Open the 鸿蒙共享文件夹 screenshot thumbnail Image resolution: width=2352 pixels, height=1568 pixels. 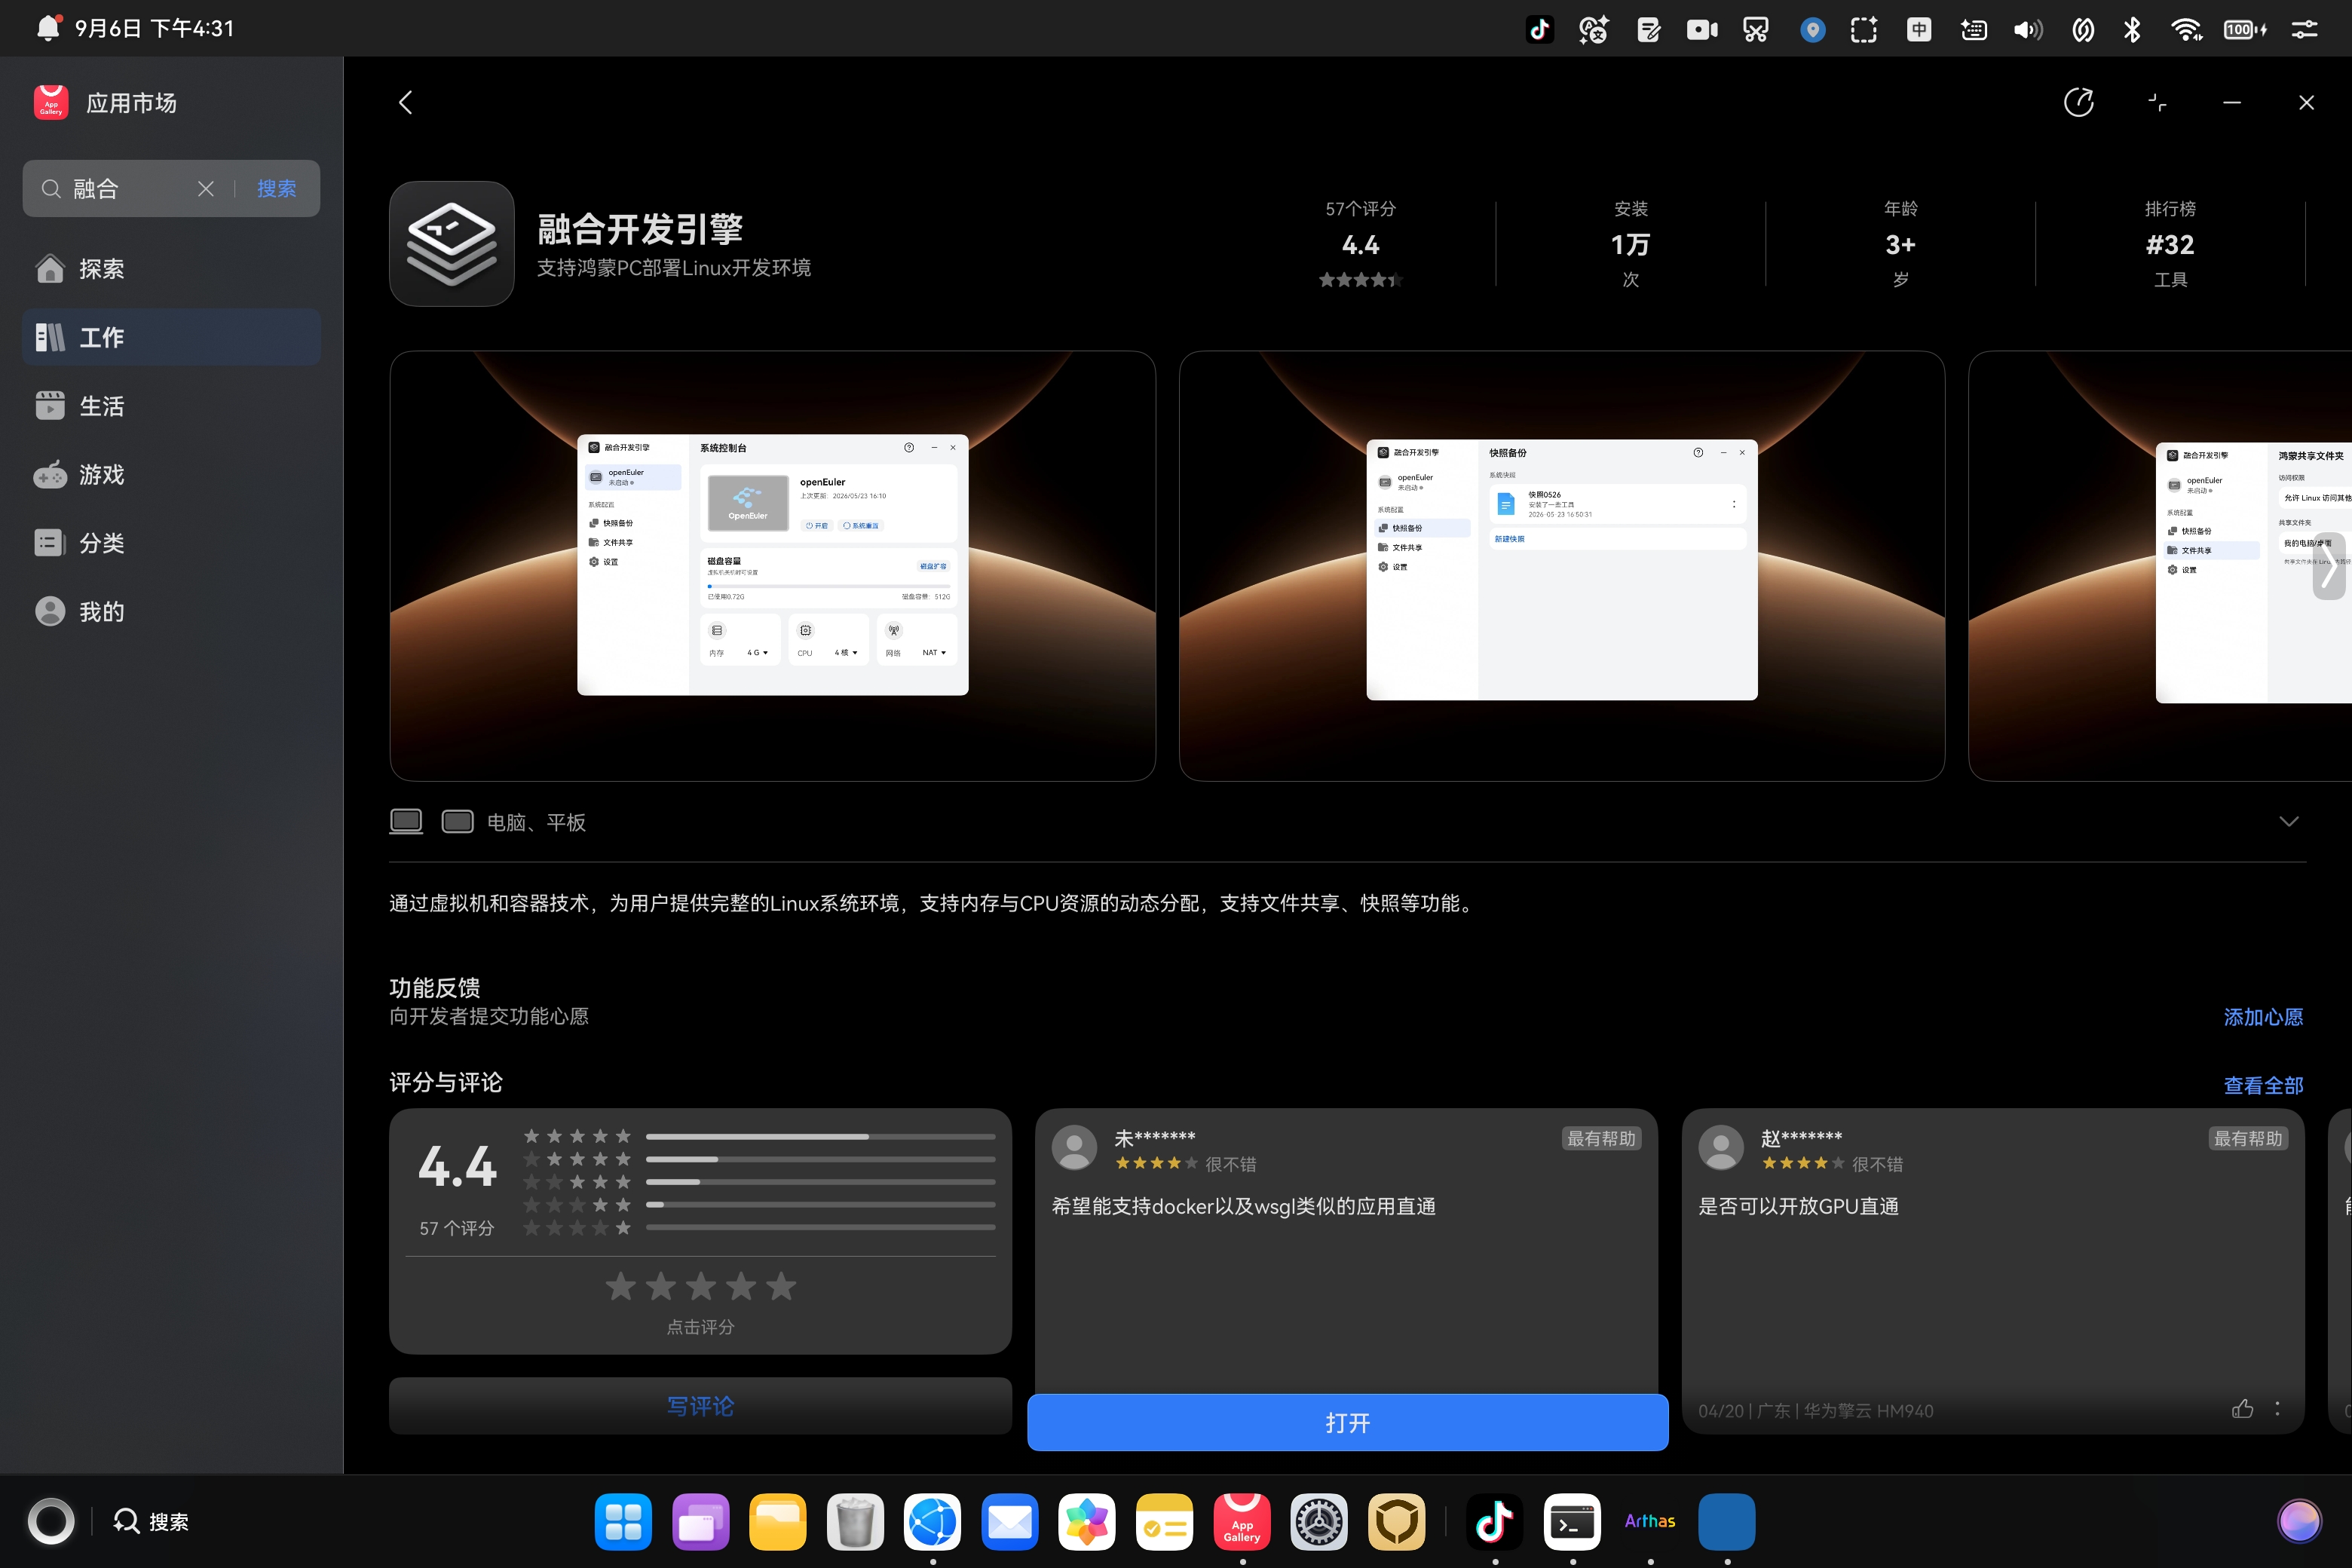point(2160,565)
